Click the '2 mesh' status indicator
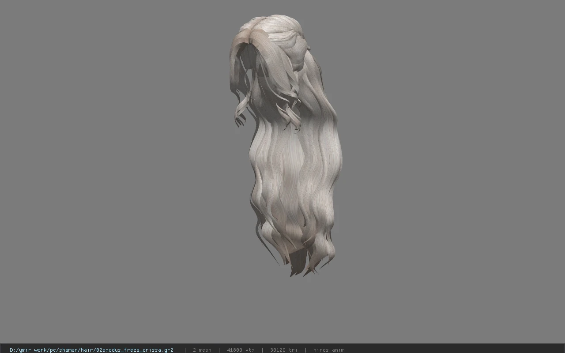The height and width of the screenshot is (353, 565). tap(202, 350)
